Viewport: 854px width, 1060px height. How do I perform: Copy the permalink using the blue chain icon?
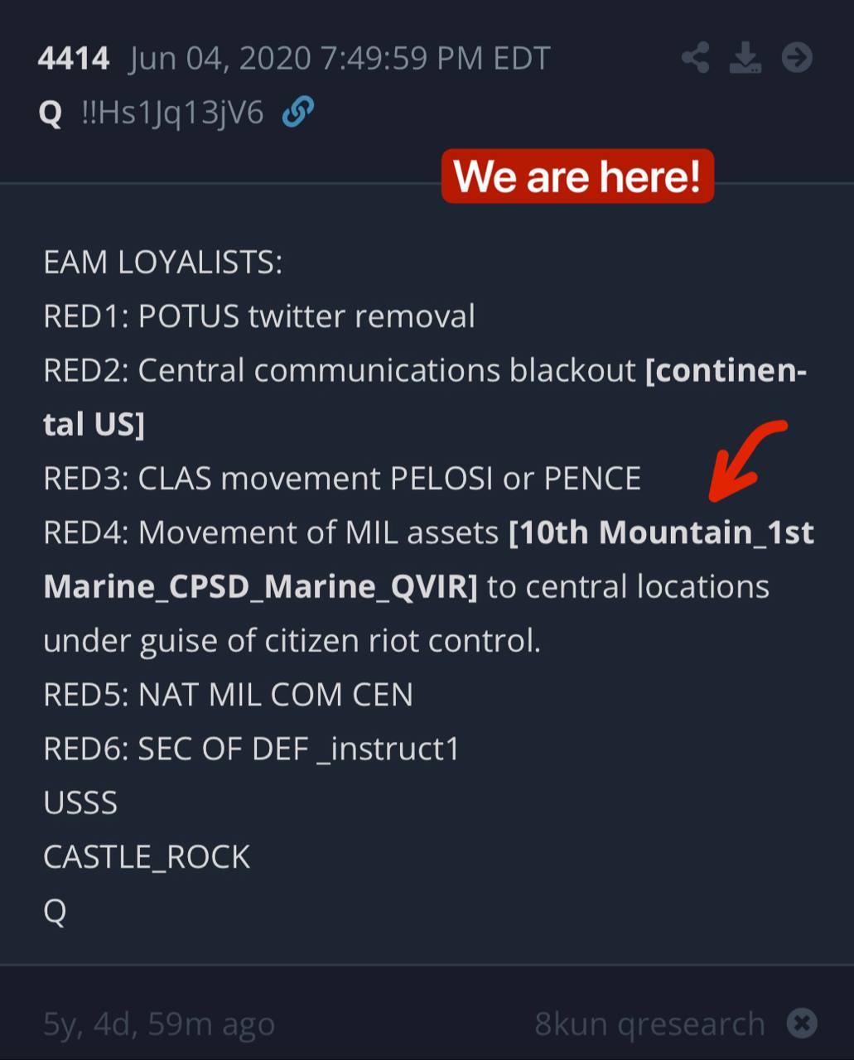coord(298,111)
